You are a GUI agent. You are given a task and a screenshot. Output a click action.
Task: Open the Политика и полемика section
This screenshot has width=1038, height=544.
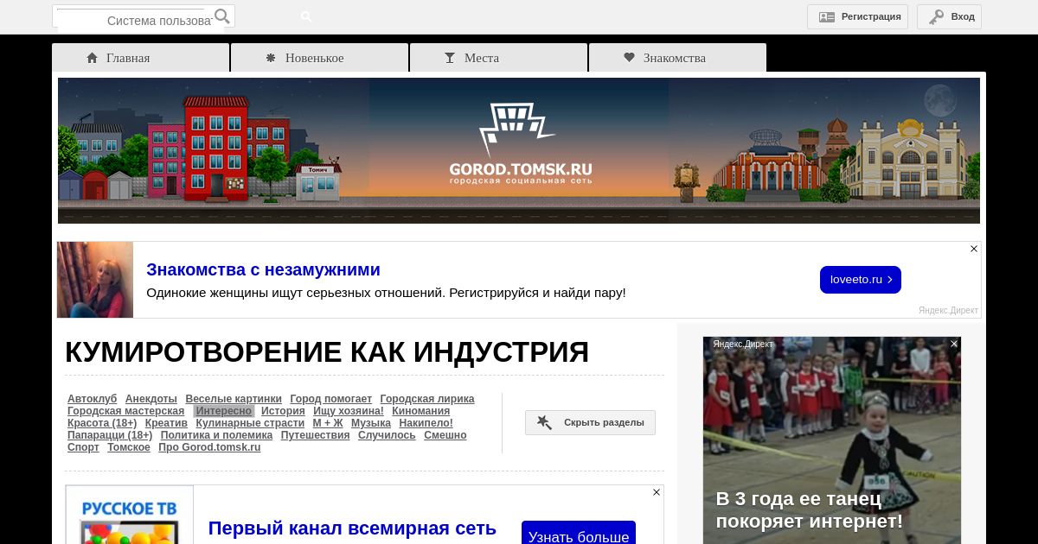[217, 435]
